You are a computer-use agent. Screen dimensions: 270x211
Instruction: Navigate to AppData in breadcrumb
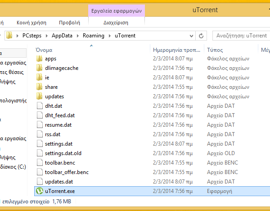point(62,36)
